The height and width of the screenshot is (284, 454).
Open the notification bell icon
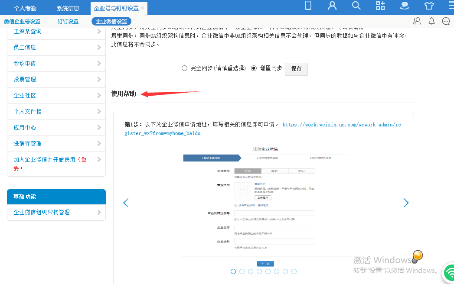(431, 21)
